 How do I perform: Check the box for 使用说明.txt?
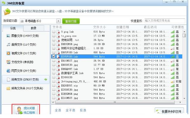(x=54, y=40)
